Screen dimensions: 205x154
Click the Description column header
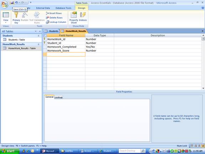tap(158, 35)
